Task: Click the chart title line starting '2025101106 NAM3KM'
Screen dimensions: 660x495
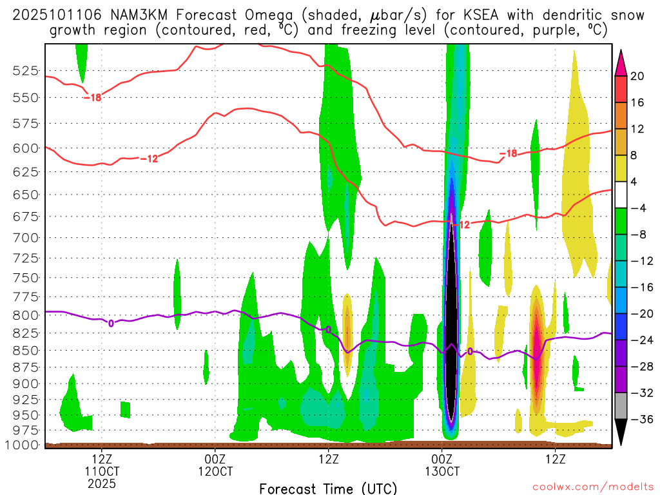Action: click(x=328, y=15)
